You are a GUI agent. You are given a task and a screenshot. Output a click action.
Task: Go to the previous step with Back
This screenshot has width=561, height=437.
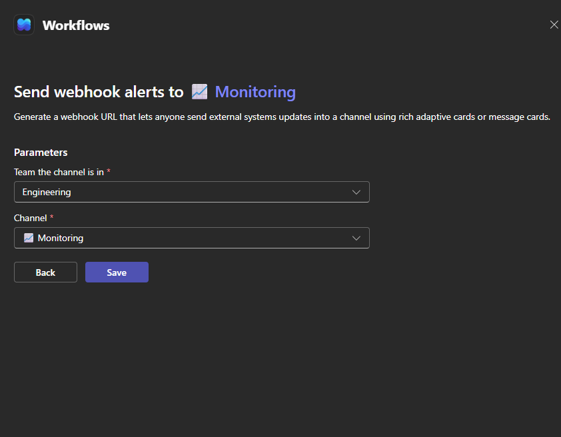tap(45, 272)
